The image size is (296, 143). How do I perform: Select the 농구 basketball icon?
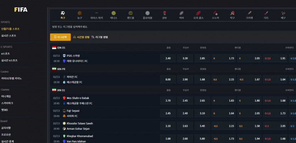point(80,13)
